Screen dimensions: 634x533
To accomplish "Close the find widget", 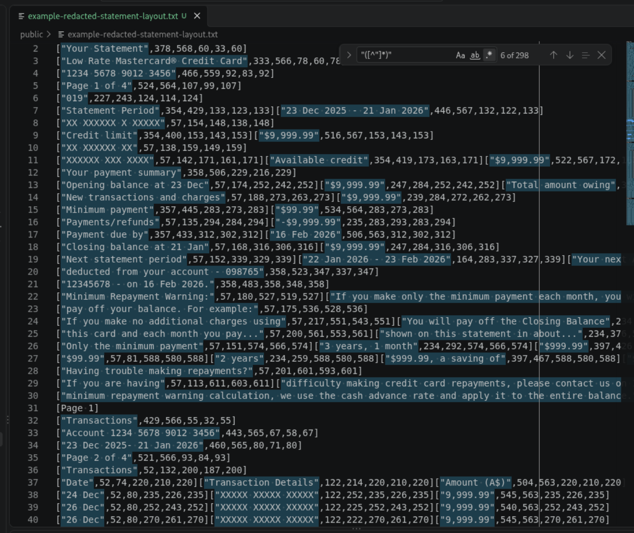I will pyautogui.click(x=602, y=55).
